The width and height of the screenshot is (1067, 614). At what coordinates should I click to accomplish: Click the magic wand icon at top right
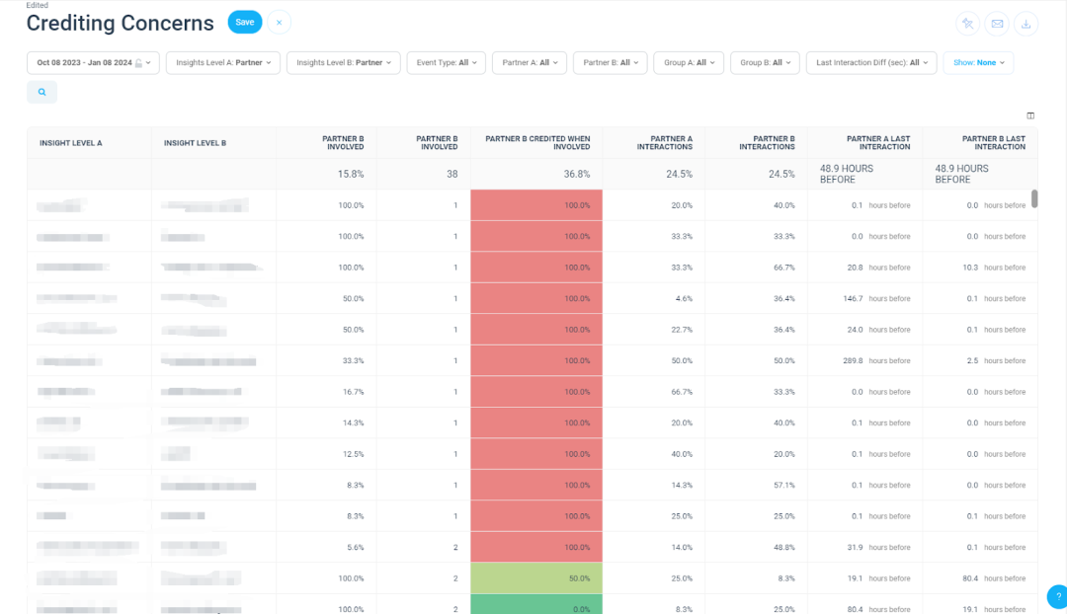pos(967,24)
